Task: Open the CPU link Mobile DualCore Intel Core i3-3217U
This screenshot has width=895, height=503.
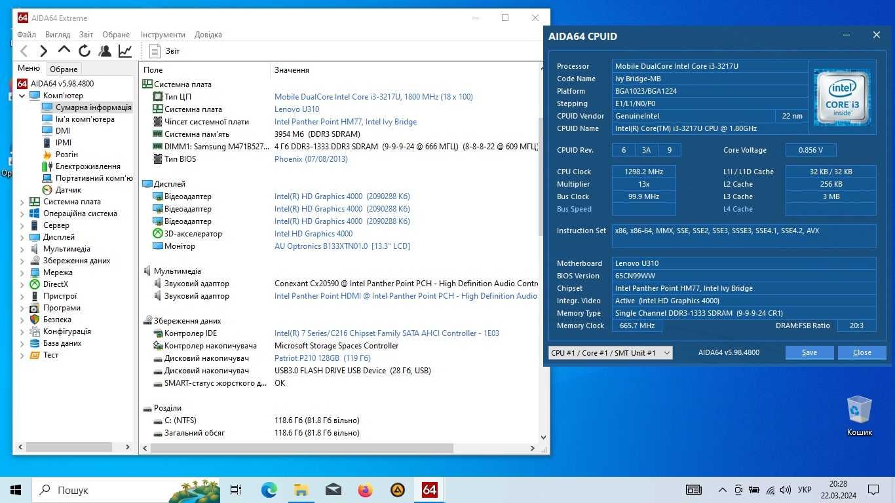Action: click(x=373, y=97)
